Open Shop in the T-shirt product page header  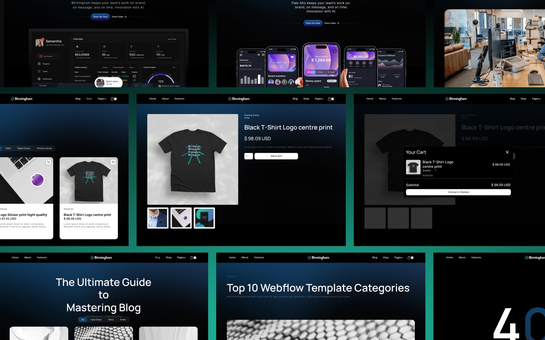(306, 99)
